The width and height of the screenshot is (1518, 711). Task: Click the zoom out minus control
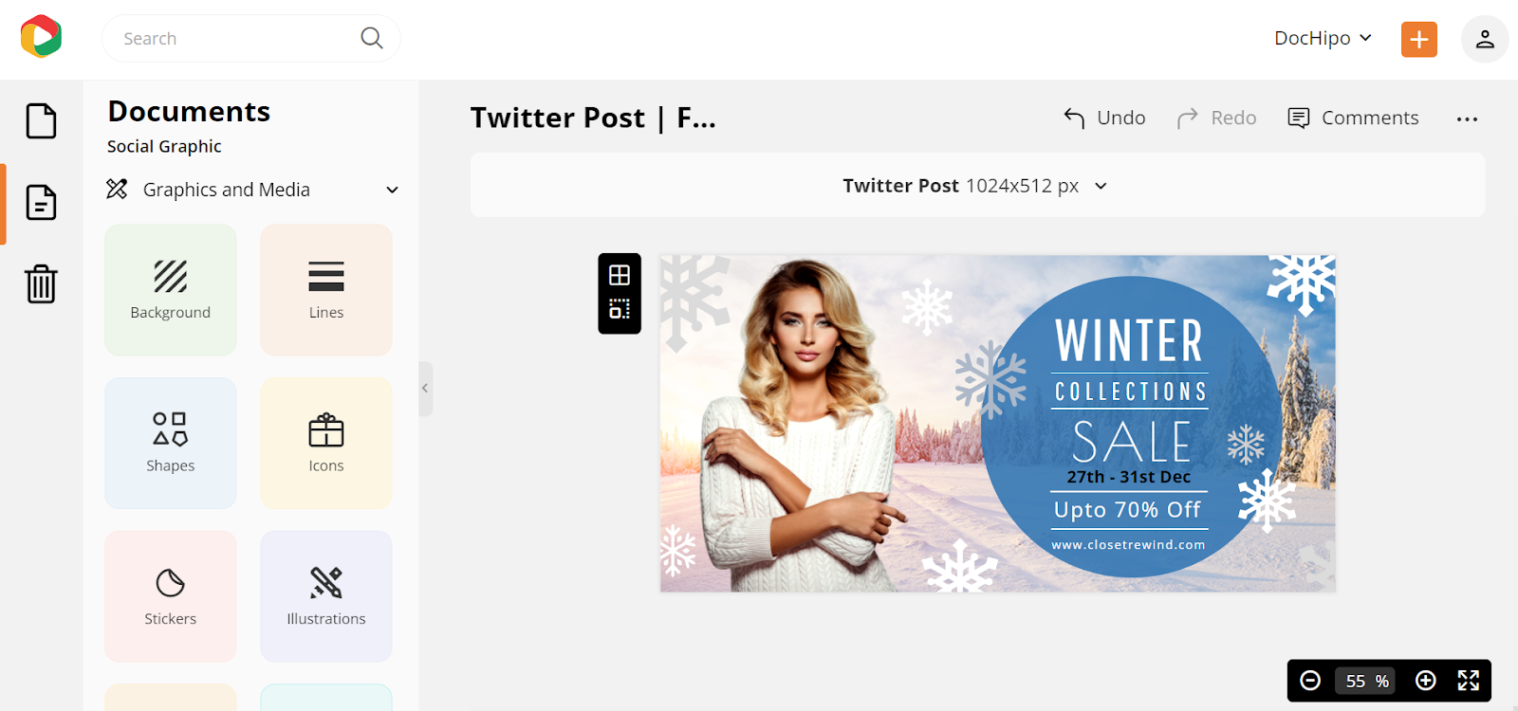pos(1310,681)
